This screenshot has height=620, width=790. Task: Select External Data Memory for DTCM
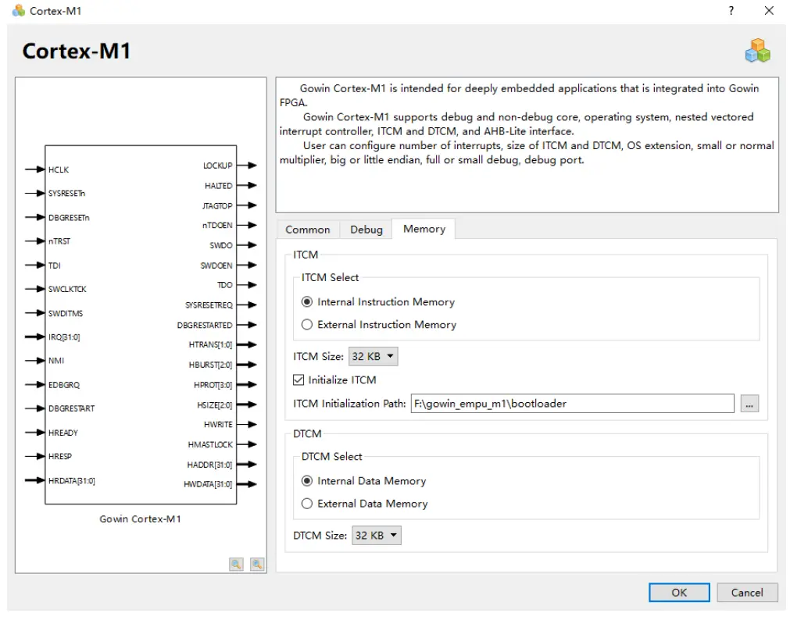pos(306,504)
